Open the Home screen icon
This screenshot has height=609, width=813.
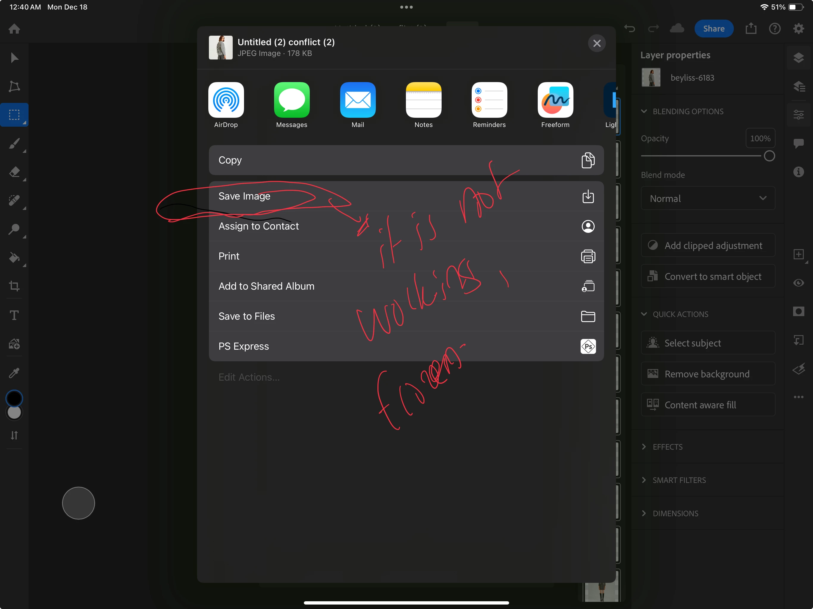pyautogui.click(x=14, y=29)
